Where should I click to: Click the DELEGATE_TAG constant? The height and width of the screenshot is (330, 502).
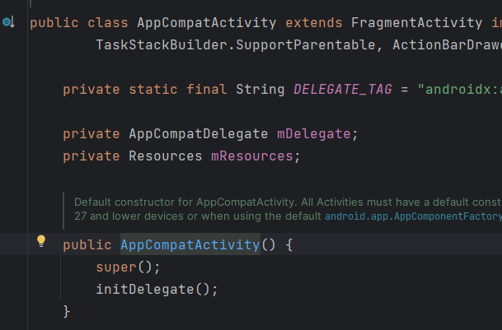click(343, 90)
